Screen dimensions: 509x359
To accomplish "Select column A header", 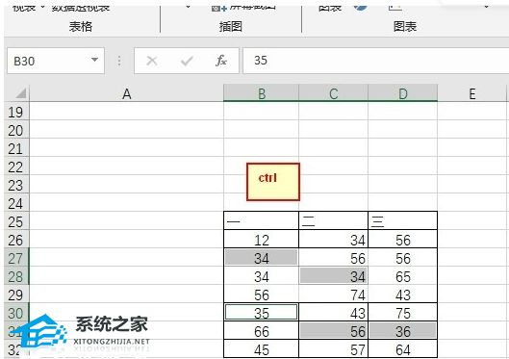I will tap(127, 93).
